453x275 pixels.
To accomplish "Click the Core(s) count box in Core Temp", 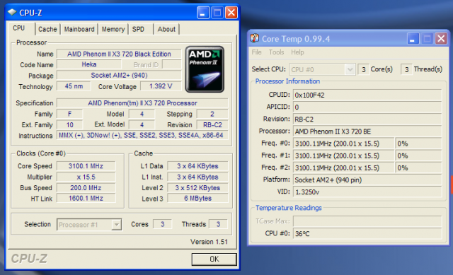I will 364,69.
